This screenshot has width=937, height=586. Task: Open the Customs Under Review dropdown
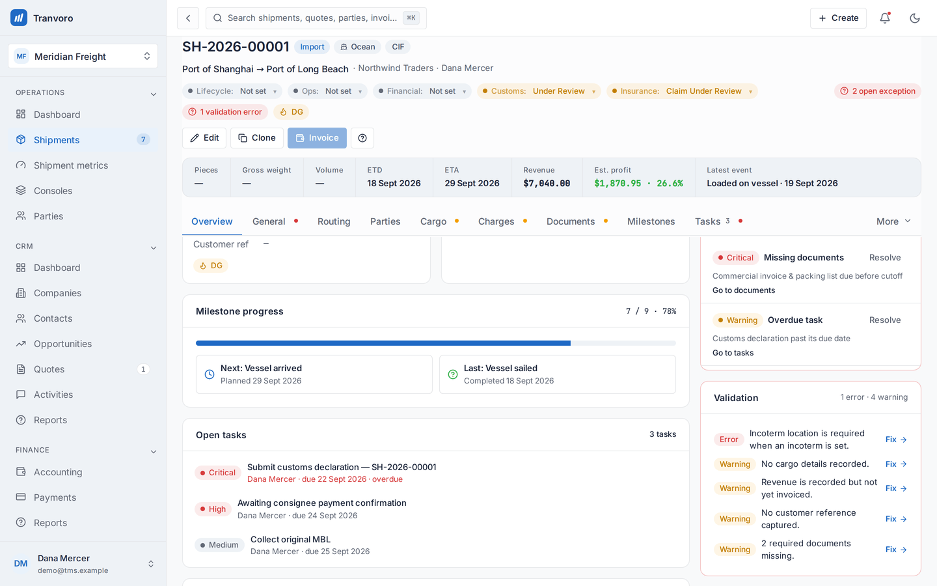tap(539, 91)
